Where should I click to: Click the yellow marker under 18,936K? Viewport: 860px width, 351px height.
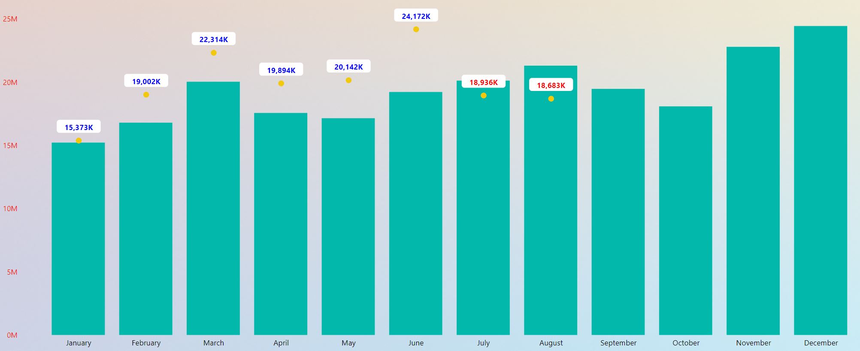click(x=484, y=96)
